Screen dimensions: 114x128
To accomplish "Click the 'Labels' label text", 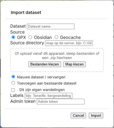I will pyautogui.click(x=17, y=96).
